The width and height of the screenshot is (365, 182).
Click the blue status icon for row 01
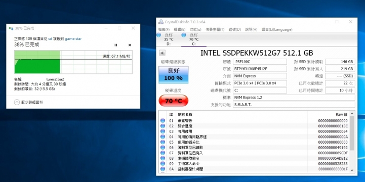pyautogui.click(x=163, y=121)
